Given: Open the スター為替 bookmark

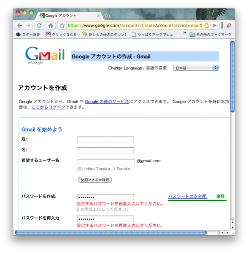Looking at the screenshot, I should [28, 35].
